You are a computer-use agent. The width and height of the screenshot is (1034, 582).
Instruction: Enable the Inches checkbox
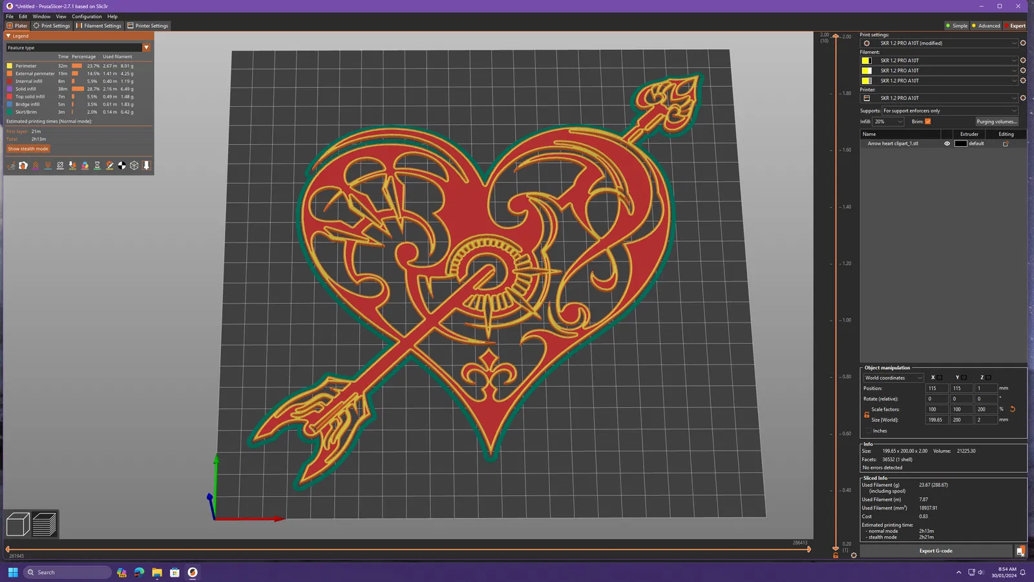click(x=869, y=431)
